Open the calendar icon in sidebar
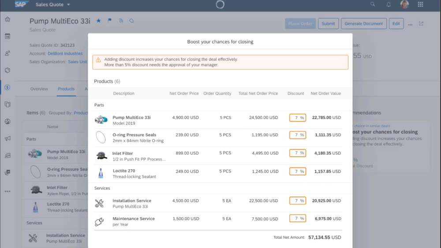441x248 pixels. (7, 36)
